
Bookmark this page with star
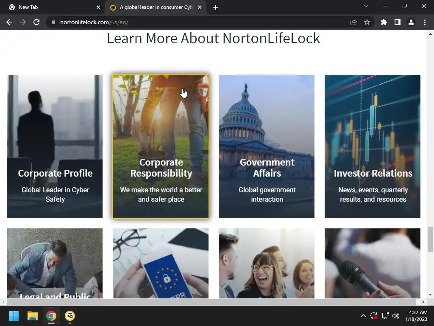click(367, 22)
